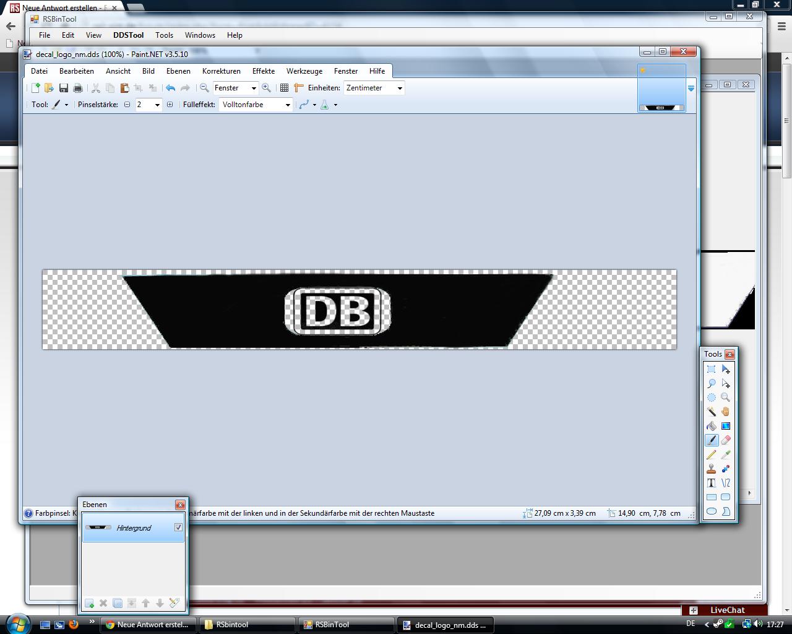
Task: Select the Gradient tool
Action: click(x=726, y=426)
